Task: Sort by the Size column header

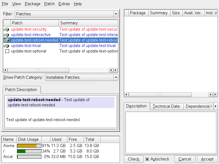Action: pyautogui.click(x=176, y=13)
